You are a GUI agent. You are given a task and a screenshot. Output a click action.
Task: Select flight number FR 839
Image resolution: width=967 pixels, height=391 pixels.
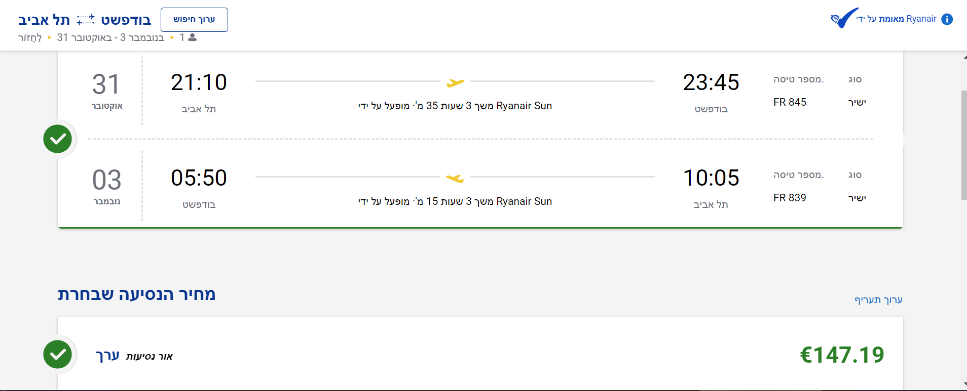point(790,198)
